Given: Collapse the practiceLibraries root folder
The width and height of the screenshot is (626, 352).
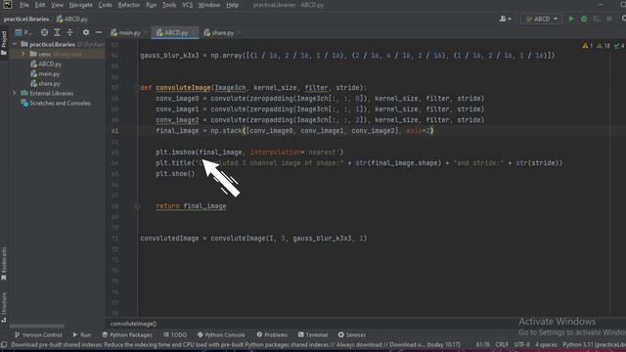Looking at the screenshot, I should coord(15,44).
